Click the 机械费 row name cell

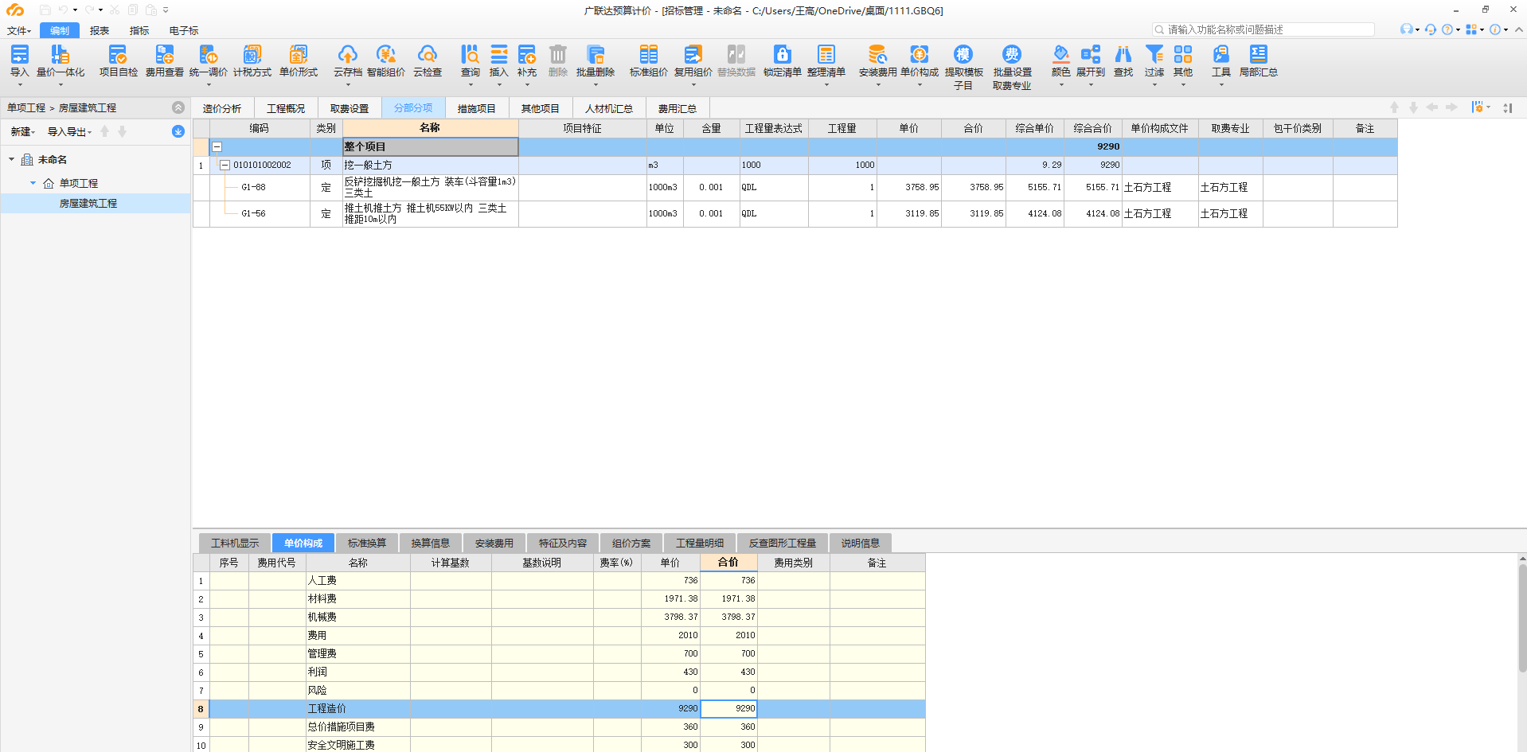click(x=358, y=618)
